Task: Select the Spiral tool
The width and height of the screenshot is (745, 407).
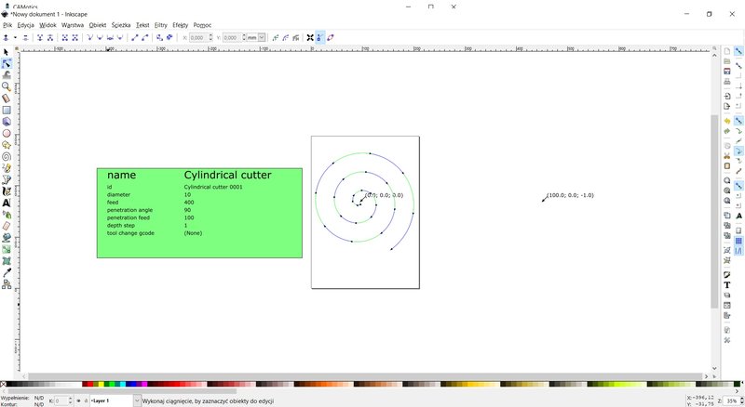Action: pos(7,156)
